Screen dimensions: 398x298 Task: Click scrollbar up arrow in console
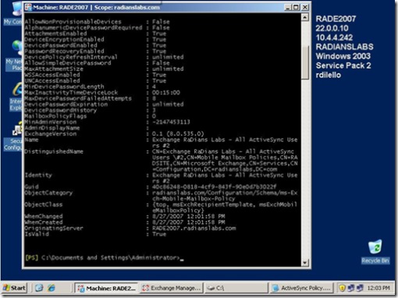[x=305, y=17]
